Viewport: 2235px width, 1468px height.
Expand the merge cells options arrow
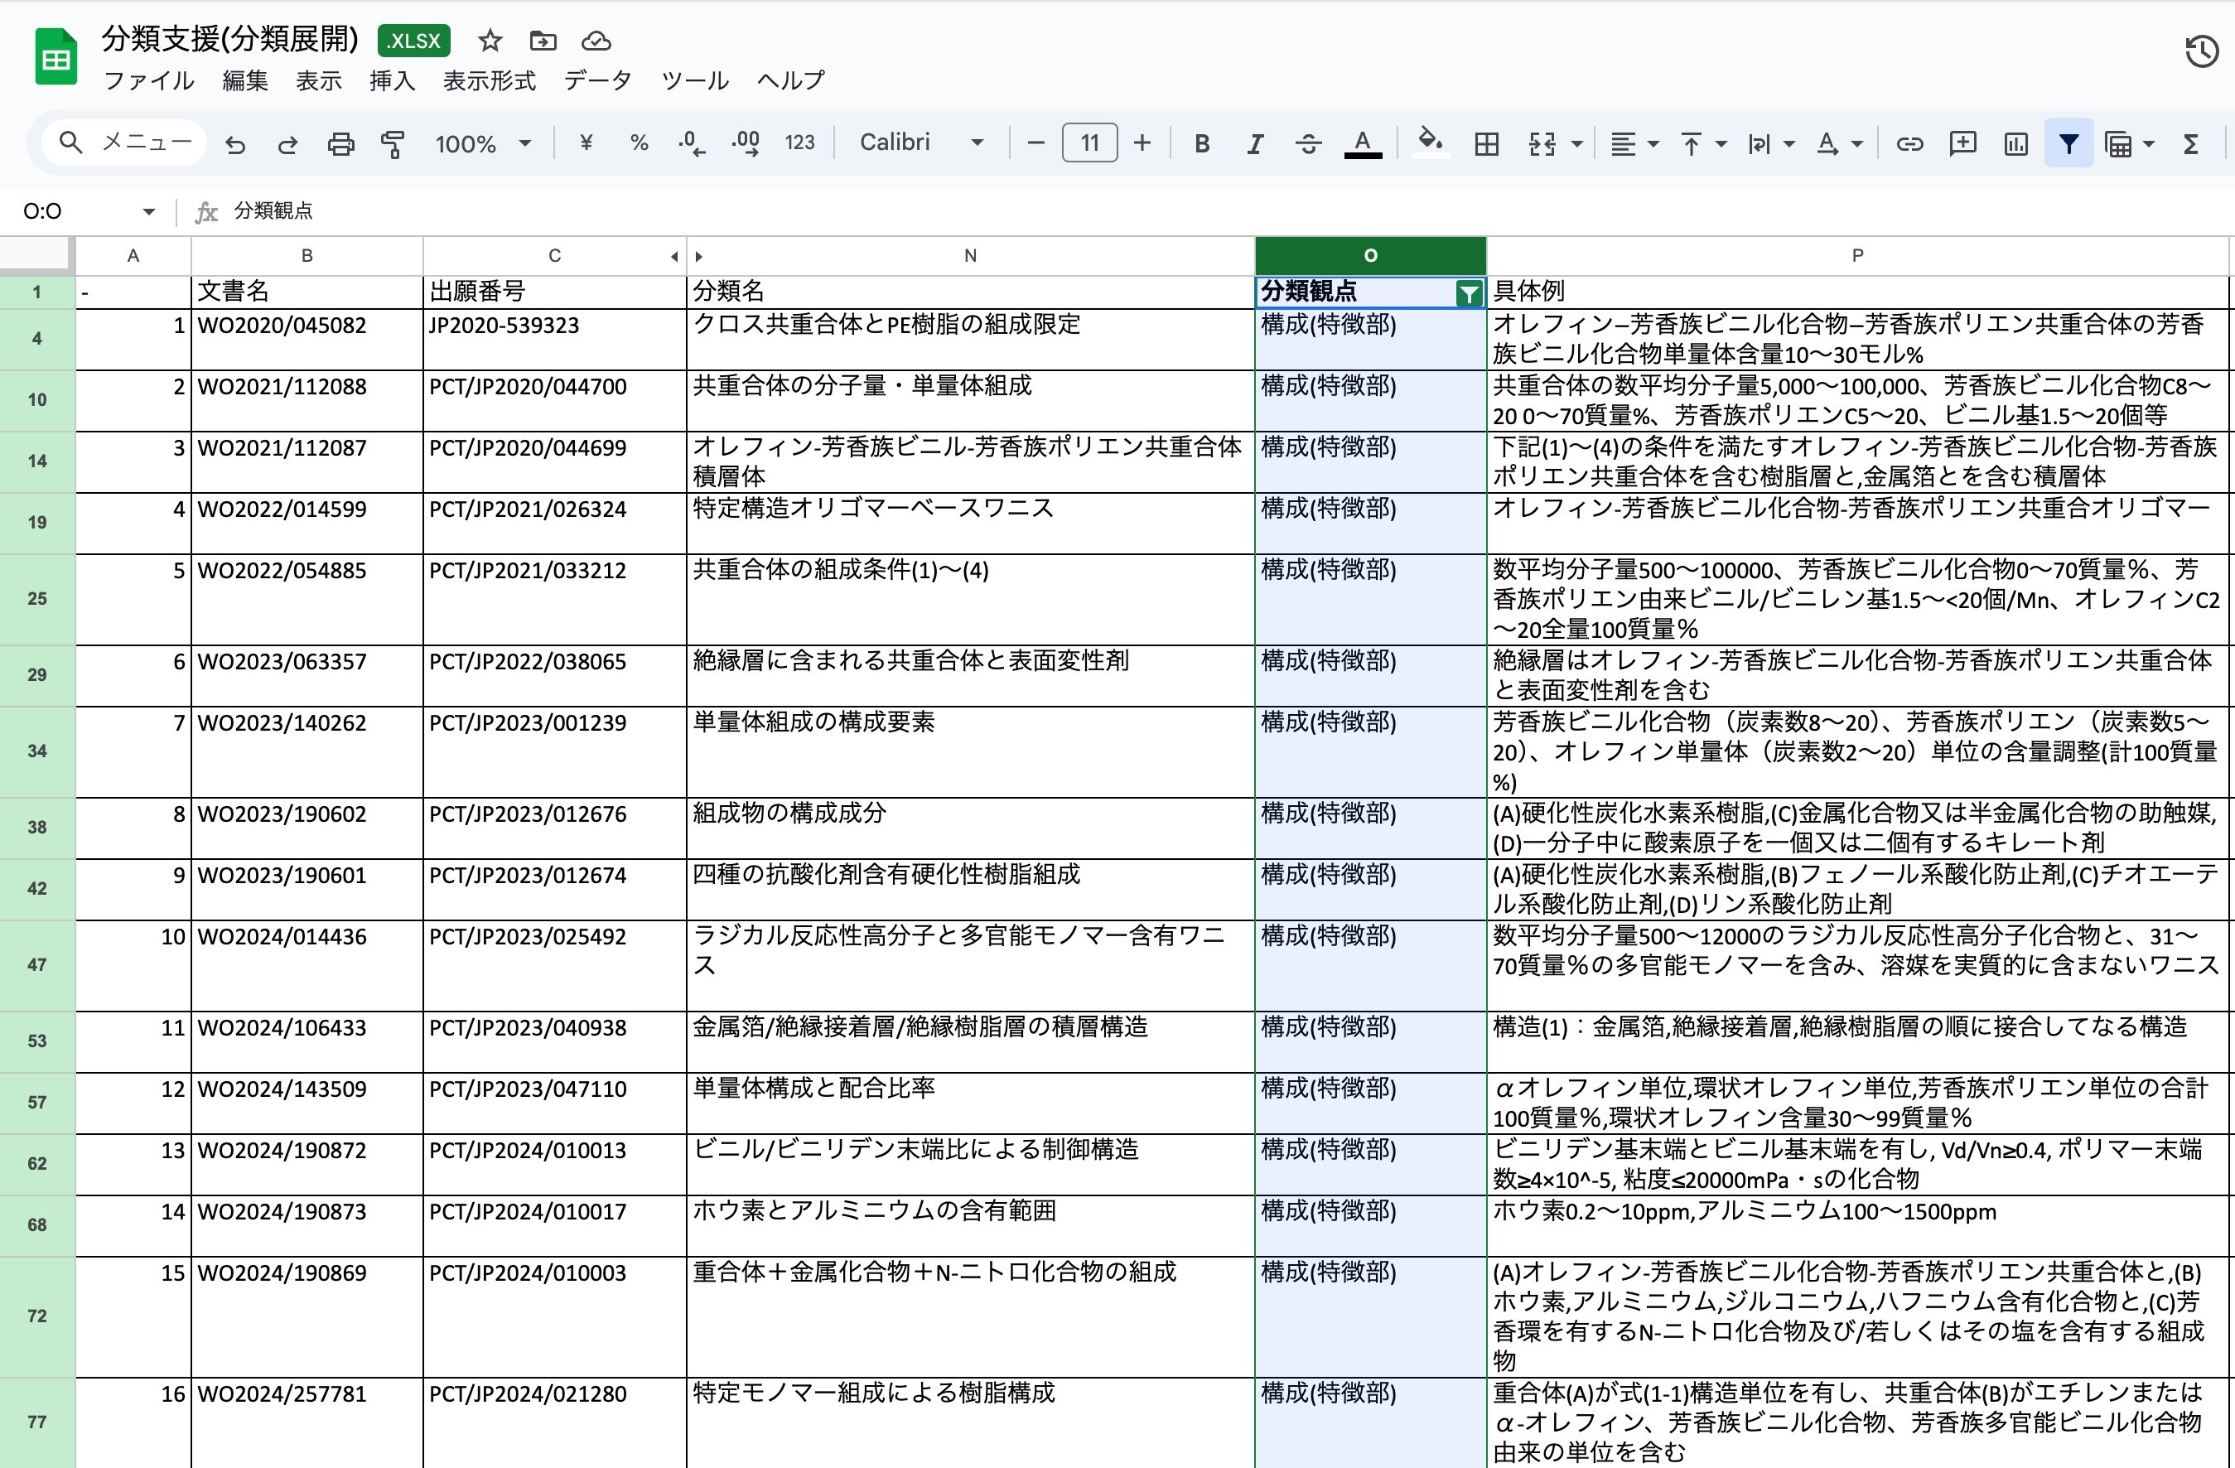[x=1576, y=143]
